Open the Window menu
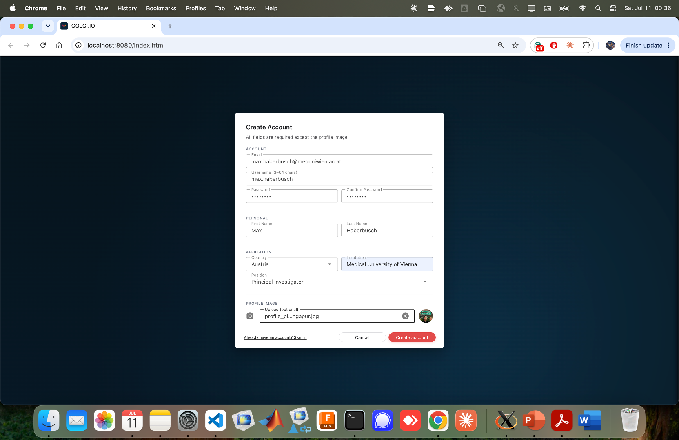The image size is (679, 440). pyautogui.click(x=245, y=8)
